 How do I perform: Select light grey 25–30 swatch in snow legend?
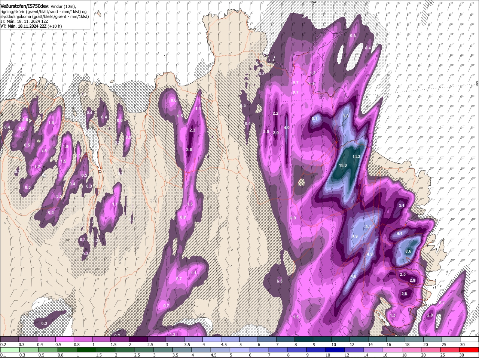tap(451, 339)
